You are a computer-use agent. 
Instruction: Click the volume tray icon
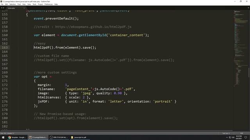pyautogui.click(x=233, y=137)
